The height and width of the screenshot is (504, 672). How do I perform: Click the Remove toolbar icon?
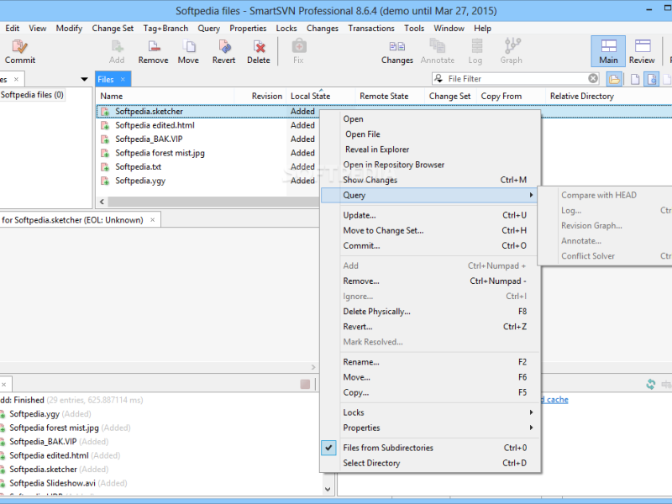[153, 46]
